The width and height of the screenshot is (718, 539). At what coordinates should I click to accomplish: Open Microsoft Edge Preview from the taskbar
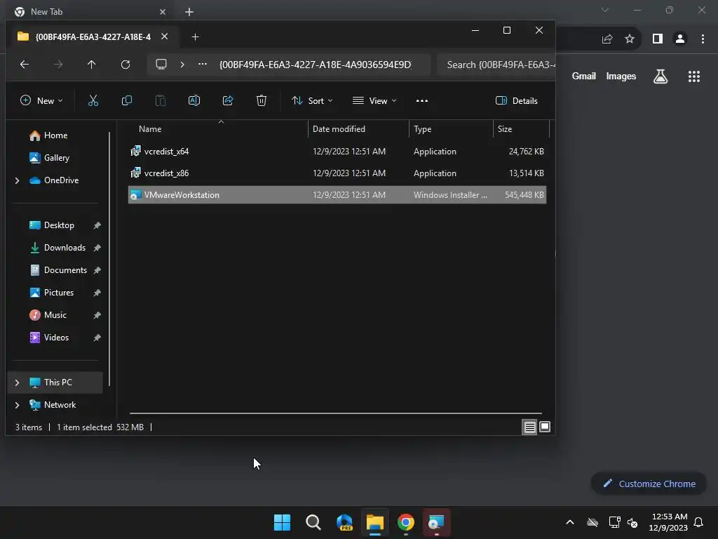click(344, 522)
